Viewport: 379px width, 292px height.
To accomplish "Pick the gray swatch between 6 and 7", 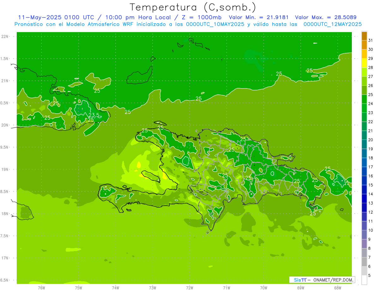I will point(364,262).
